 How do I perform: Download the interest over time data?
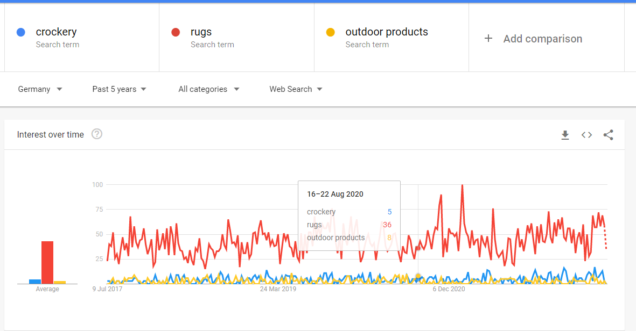(x=565, y=135)
